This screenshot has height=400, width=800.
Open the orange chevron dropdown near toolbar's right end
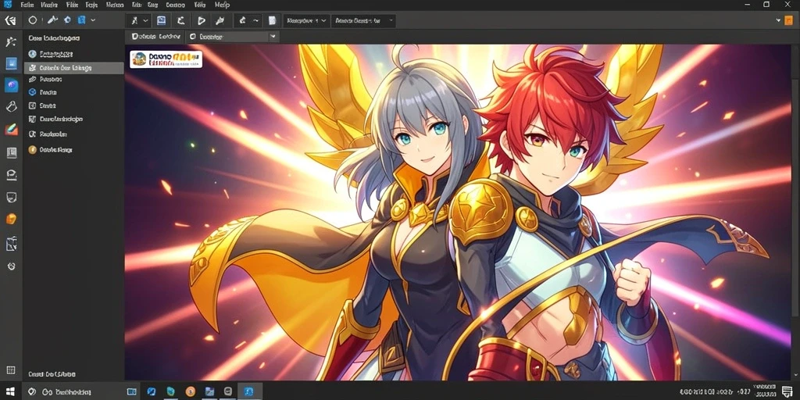click(x=778, y=20)
